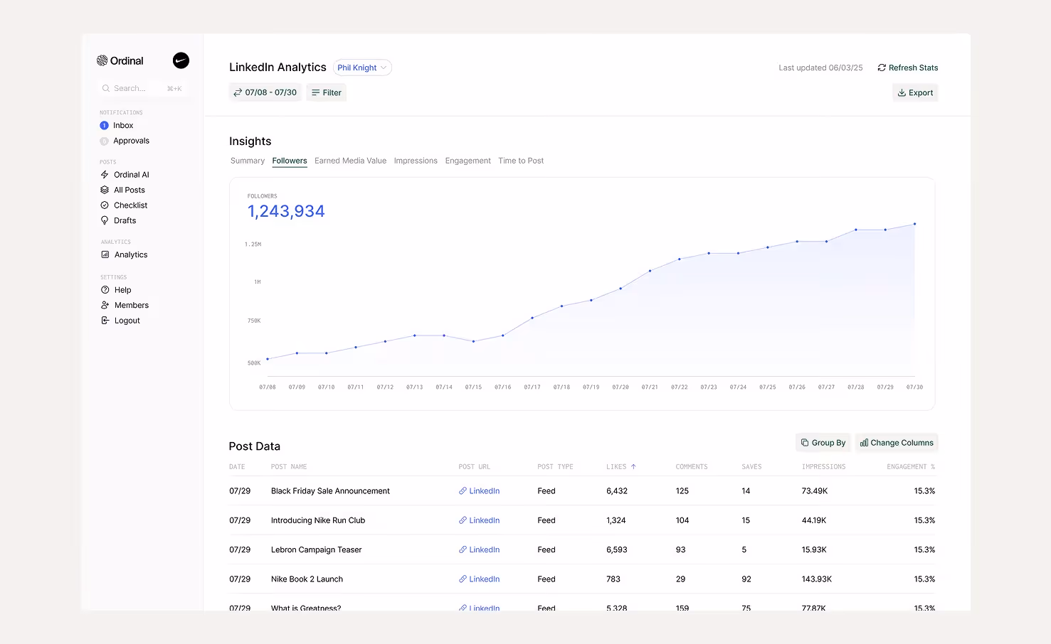Click link icon in Lebron Campaign Teaser row
1051x644 pixels.
click(463, 549)
